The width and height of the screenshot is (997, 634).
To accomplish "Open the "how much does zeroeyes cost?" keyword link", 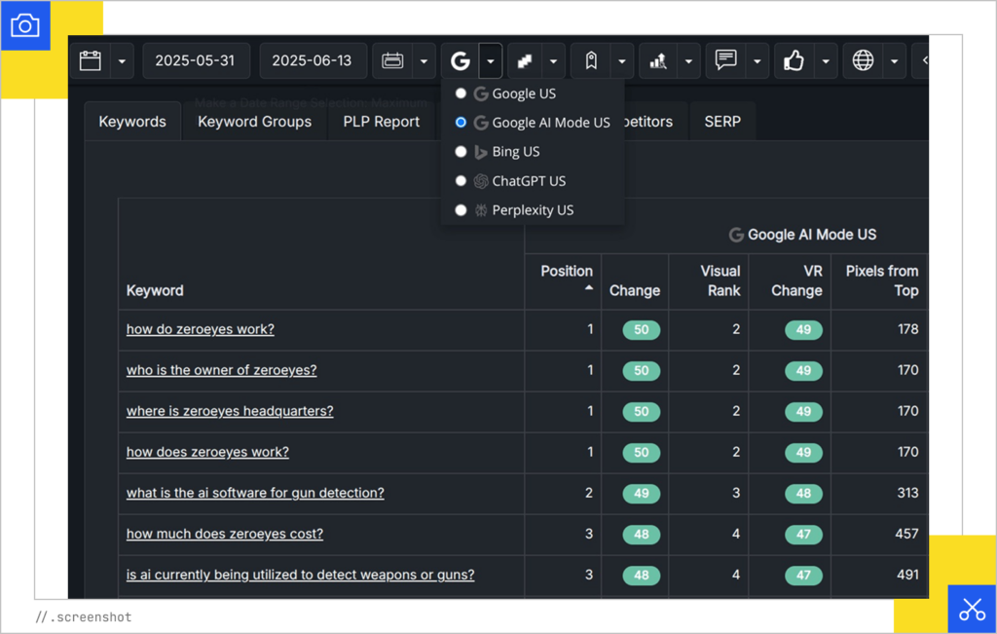I will [x=225, y=534].
